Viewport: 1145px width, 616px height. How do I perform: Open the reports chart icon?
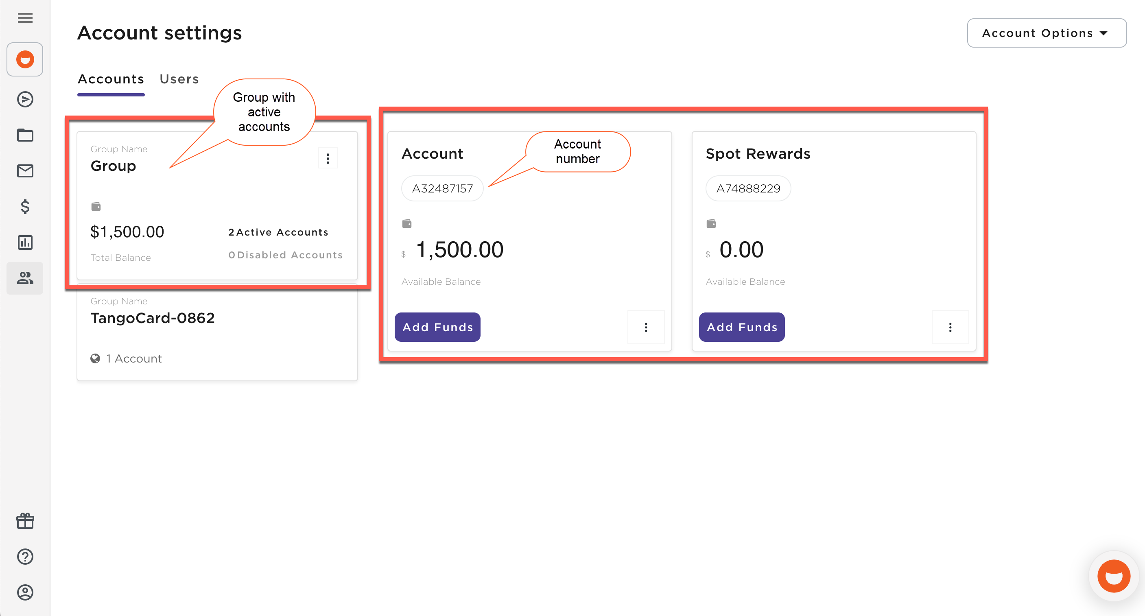tap(25, 242)
